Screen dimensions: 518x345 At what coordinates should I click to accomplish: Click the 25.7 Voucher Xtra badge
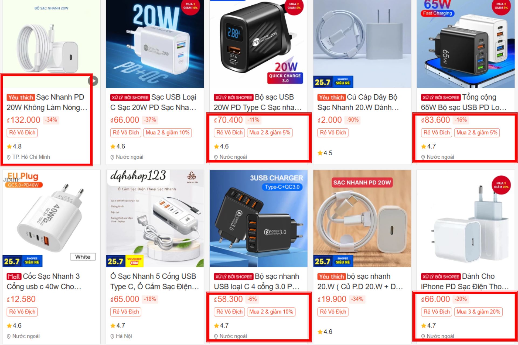coord(125,261)
